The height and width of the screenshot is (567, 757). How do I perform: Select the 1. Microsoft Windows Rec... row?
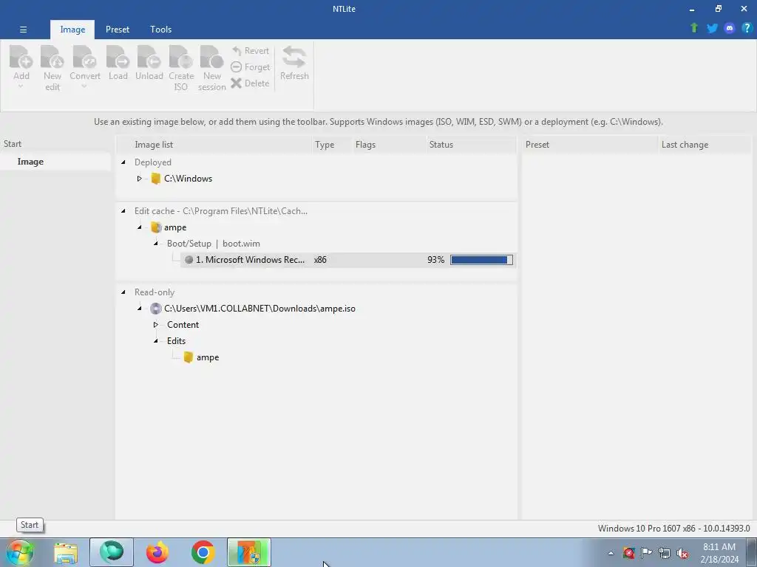pos(348,260)
